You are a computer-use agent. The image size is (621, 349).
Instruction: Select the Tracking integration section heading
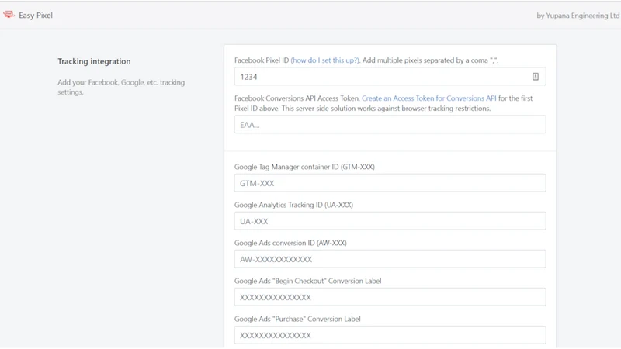click(94, 61)
